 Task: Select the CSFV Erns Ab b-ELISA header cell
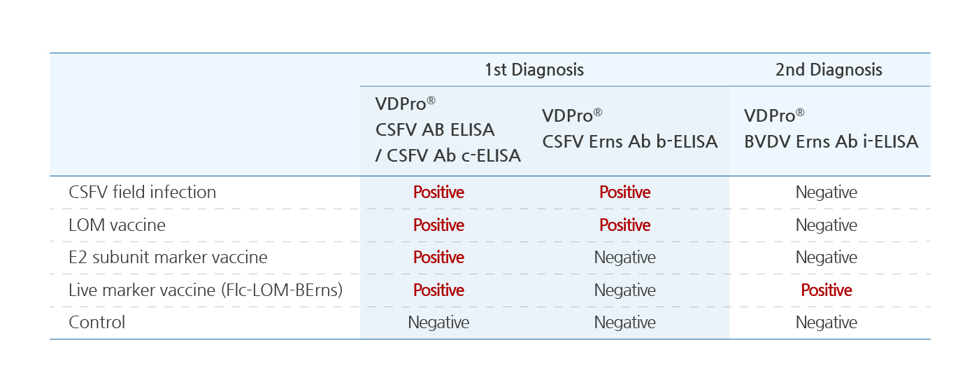click(x=629, y=129)
